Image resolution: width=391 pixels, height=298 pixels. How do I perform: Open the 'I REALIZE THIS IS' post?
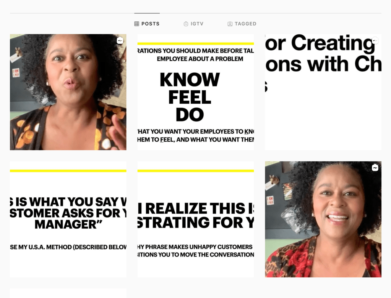196,219
